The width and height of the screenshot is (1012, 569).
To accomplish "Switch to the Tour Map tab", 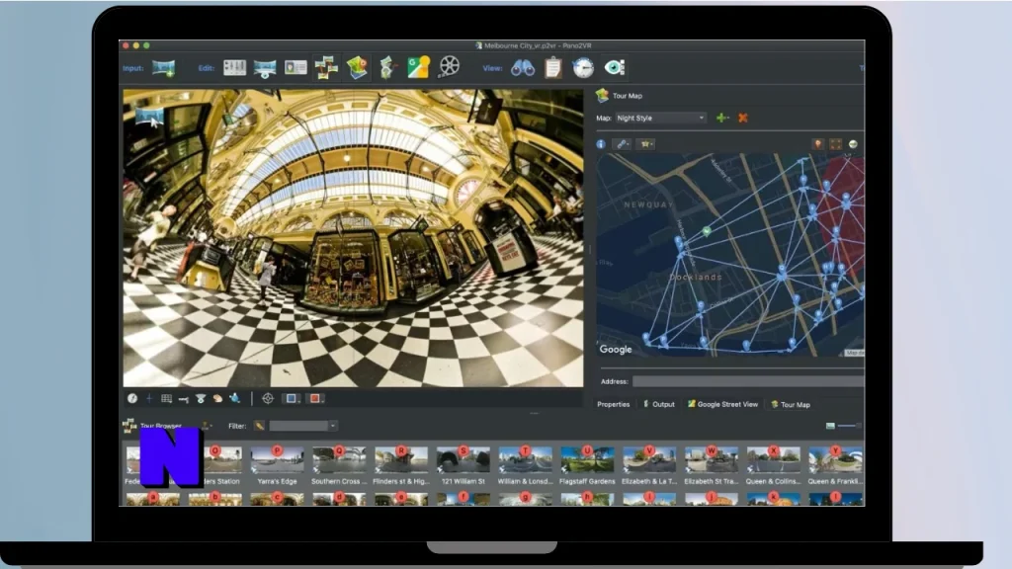I will 791,404.
